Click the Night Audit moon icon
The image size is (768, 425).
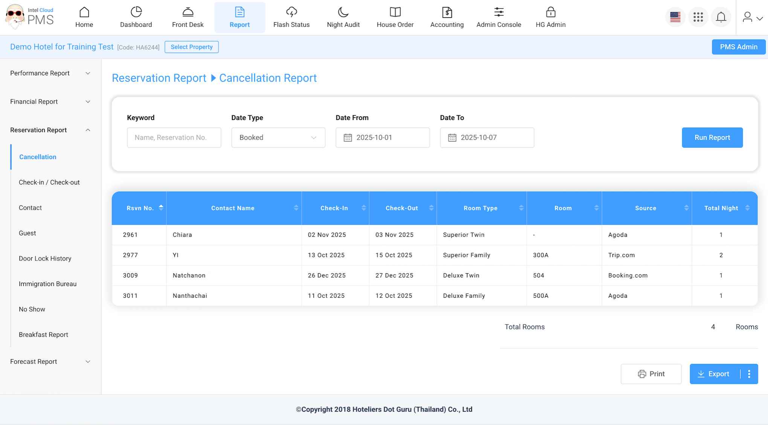pos(343,13)
